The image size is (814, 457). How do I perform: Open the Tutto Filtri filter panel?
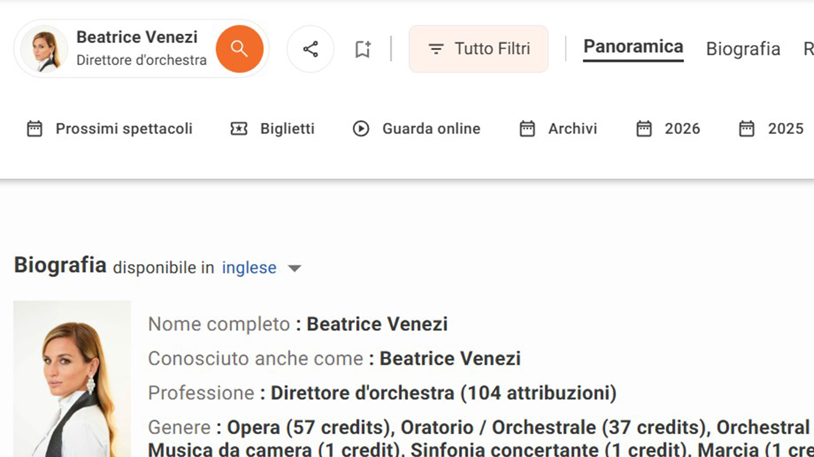pyautogui.click(x=478, y=48)
